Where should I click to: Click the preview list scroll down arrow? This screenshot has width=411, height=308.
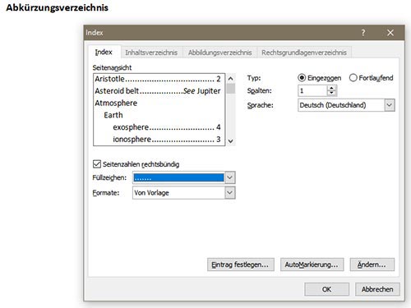pos(231,141)
